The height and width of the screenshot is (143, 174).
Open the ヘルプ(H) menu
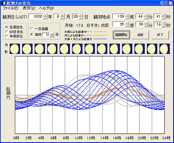point(47,8)
